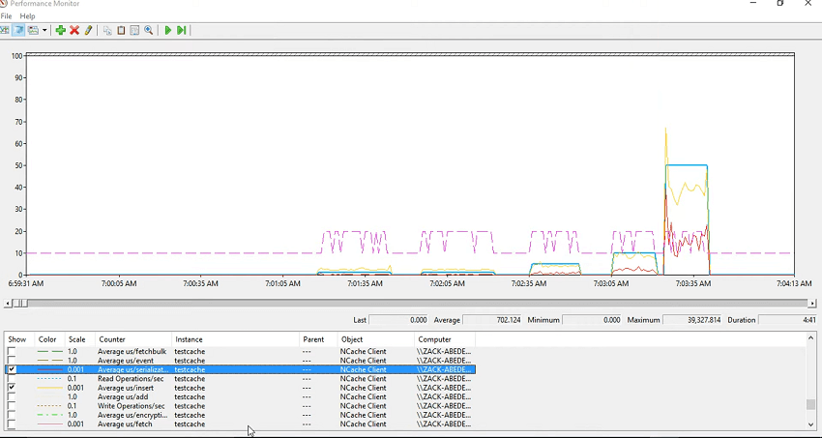The image size is (822, 438).
Task: Check Show box for Read Operations/sec
Action: pos(12,378)
